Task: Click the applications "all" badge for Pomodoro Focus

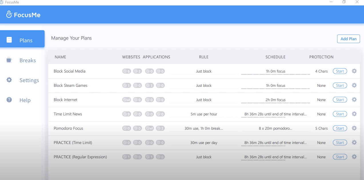Action: click(x=149, y=128)
